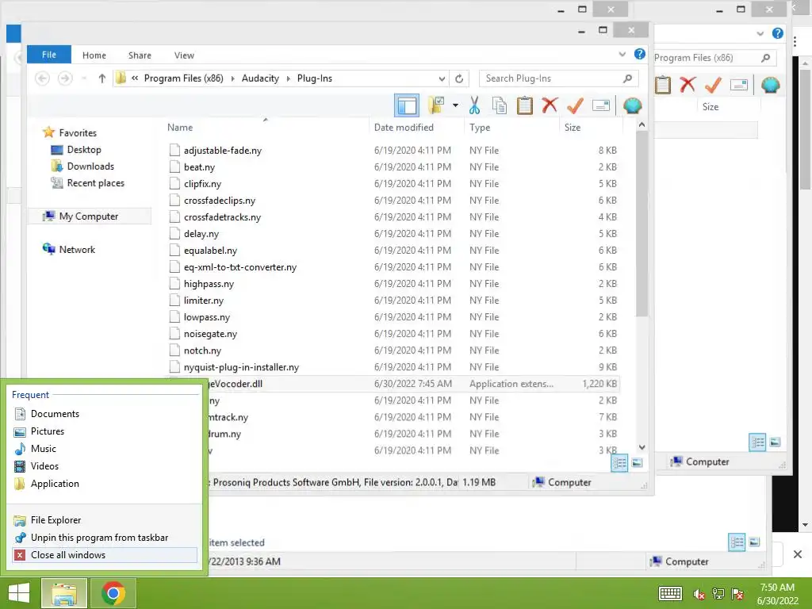Select the file nyquist-plug-in-installer.ny
812x609 pixels.
pyautogui.click(x=241, y=367)
